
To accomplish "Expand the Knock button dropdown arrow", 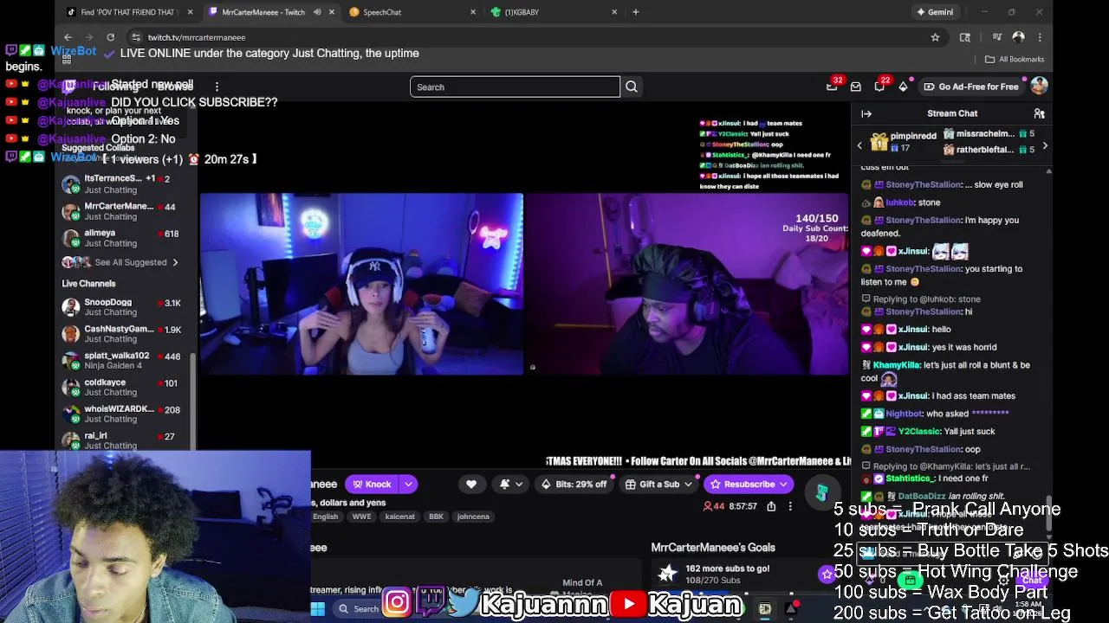I will (x=408, y=485).
